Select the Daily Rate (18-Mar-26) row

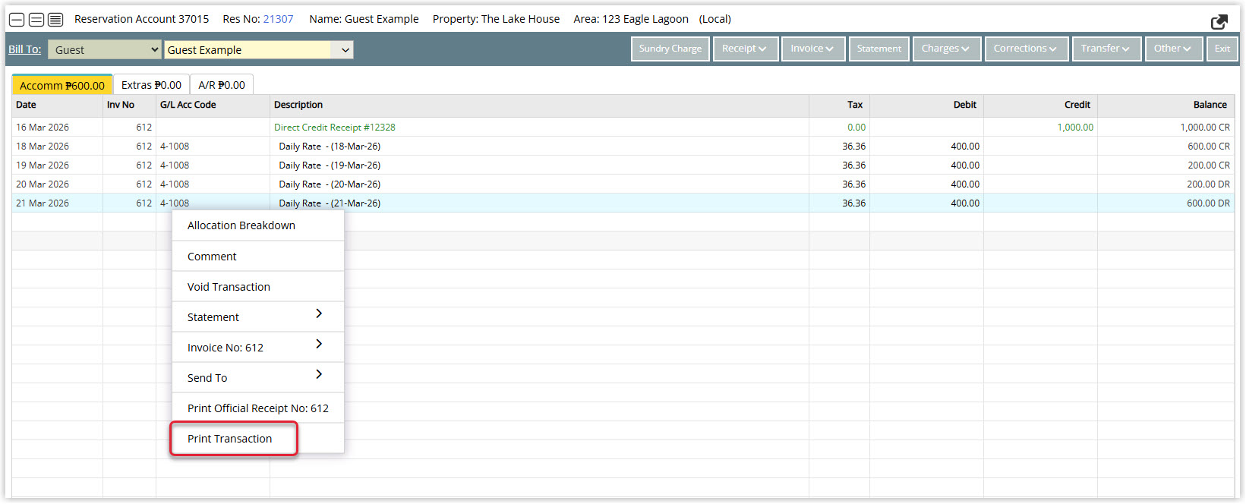623,146
